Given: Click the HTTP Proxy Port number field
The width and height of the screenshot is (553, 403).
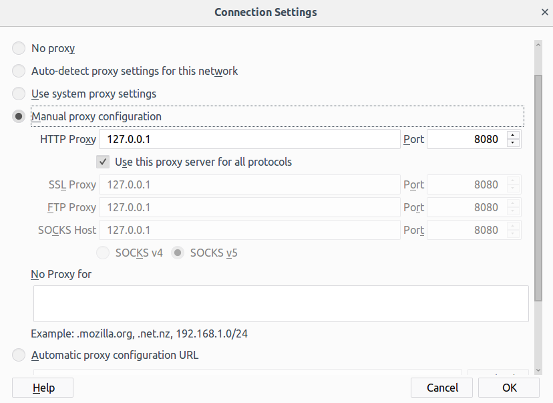Looking at the screenshot, I should [x=467, y=139].
